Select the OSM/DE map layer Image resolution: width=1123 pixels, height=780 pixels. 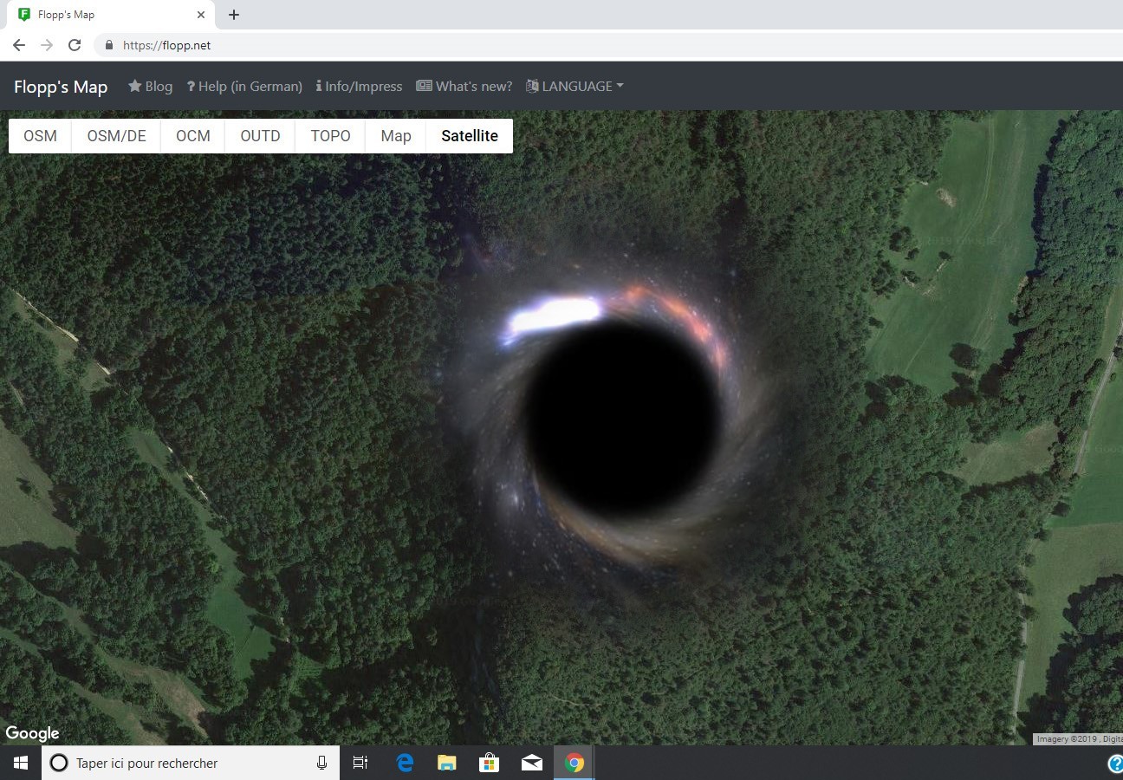click(116, 136)
